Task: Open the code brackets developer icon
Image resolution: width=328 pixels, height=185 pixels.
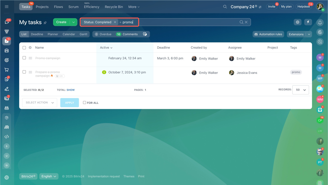Action: [7, 137]
